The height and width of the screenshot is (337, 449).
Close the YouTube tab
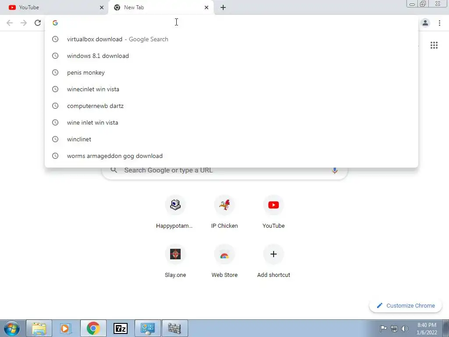point(102,7)
